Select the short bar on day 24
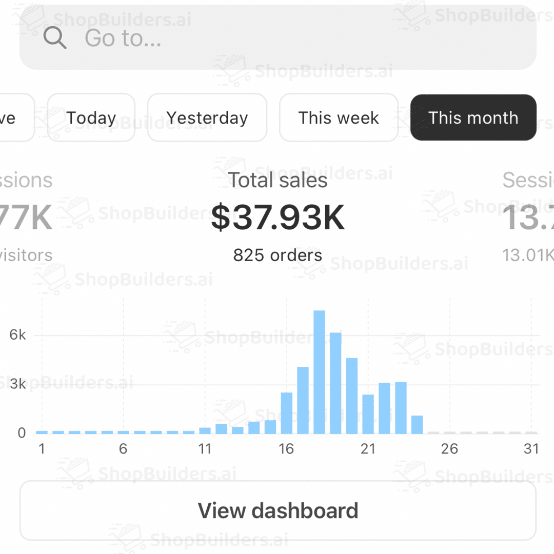 click(417, 424)
